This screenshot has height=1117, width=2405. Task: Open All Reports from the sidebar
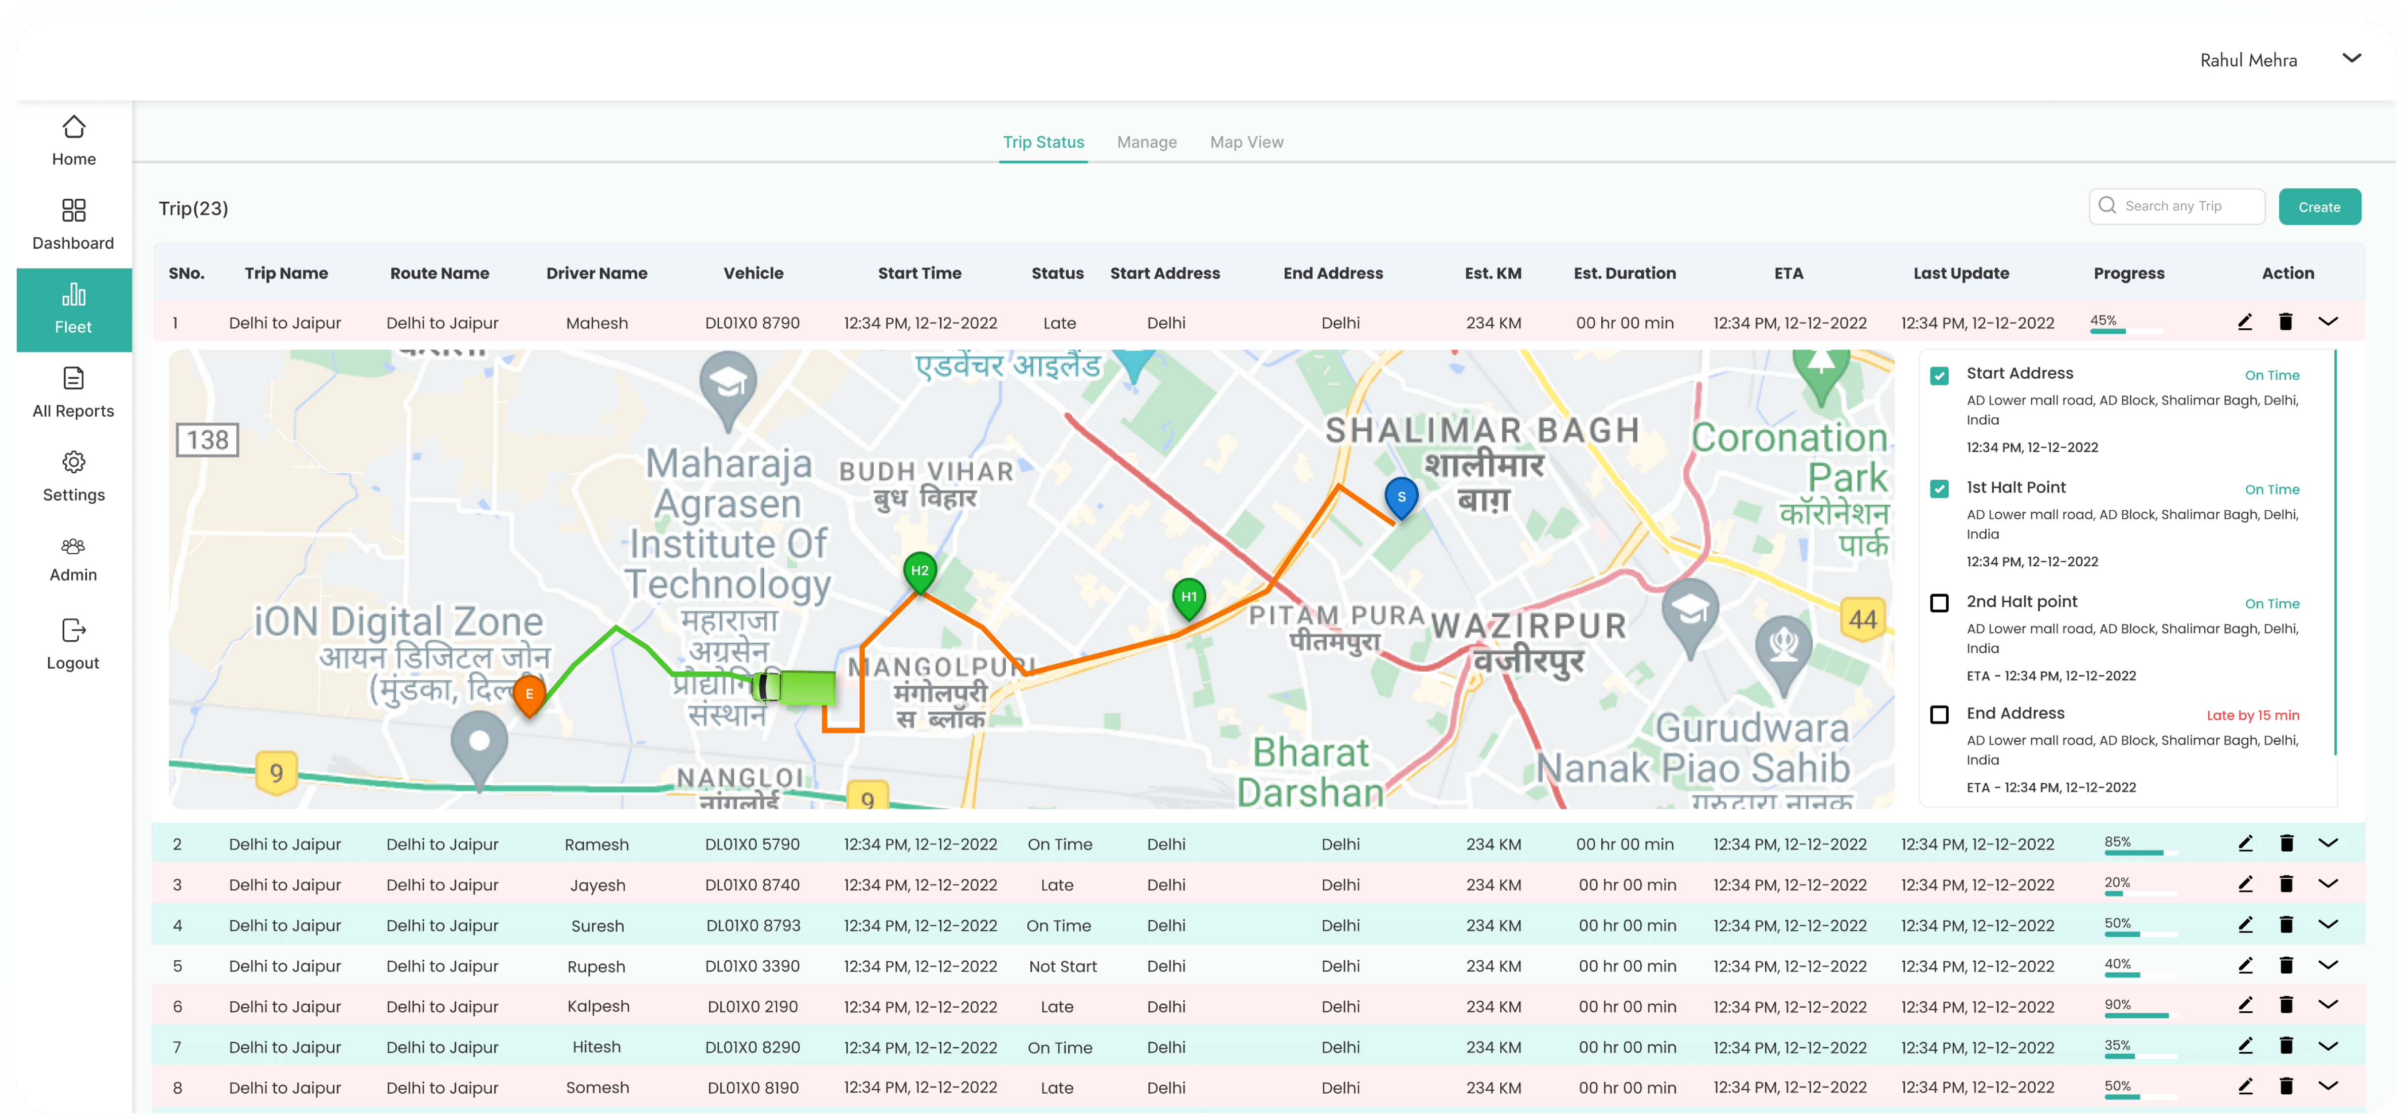click(73, 391)
